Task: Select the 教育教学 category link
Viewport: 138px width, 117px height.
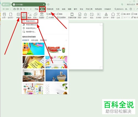Action: (26, 40)
